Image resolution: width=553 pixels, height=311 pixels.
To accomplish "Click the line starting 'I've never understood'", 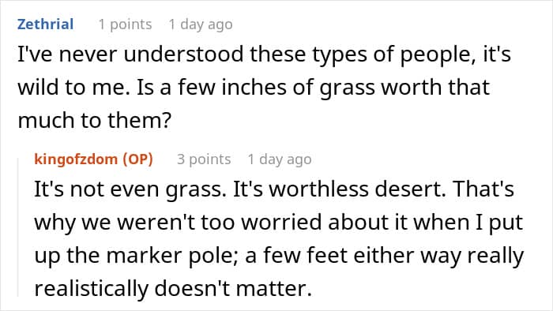I will tap(264, 54).
